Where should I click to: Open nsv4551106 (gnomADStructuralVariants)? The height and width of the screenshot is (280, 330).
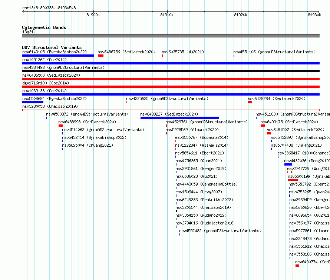pos(274,52)
